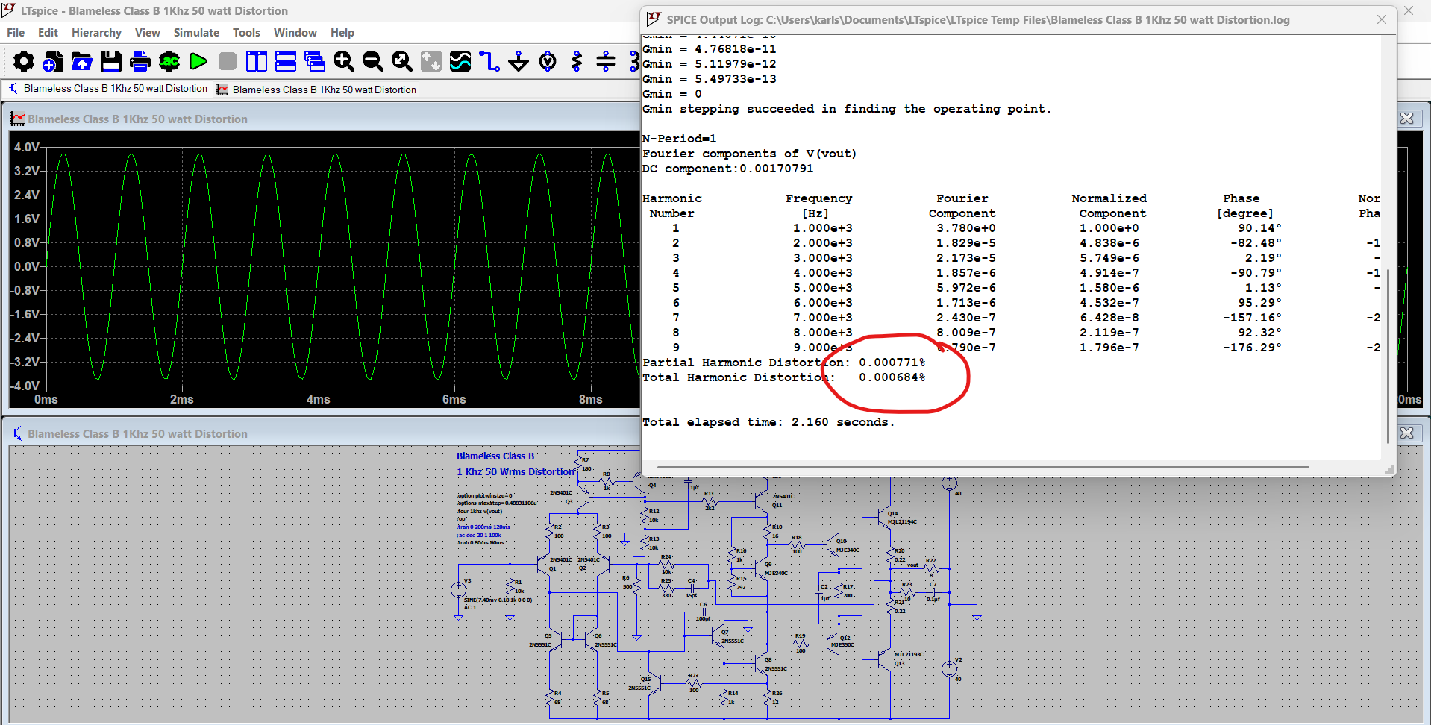Image resolution: width=1431 pixels, height=725 pixels.
Task: Zoom to fit with the toolbar icon
Action: pos(402,61)
